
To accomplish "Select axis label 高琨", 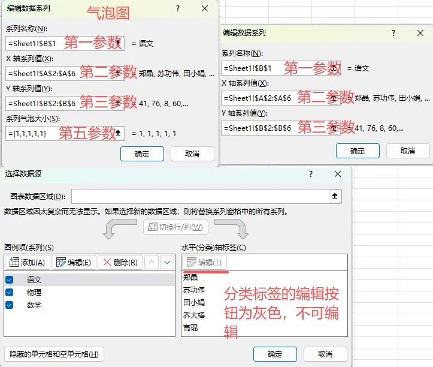I will click(190, 328).
